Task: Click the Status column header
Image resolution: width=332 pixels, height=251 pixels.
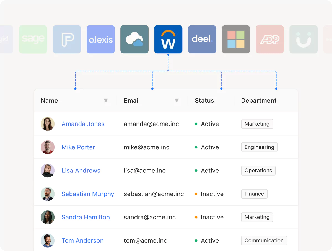Action: coord(204,101)
